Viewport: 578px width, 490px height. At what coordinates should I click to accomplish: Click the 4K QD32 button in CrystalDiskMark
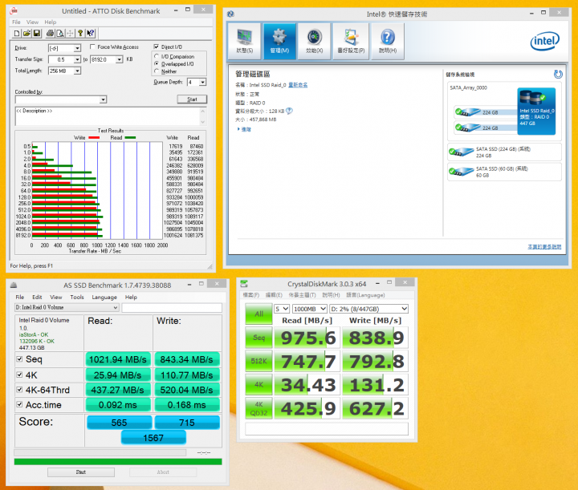(258, 408)
